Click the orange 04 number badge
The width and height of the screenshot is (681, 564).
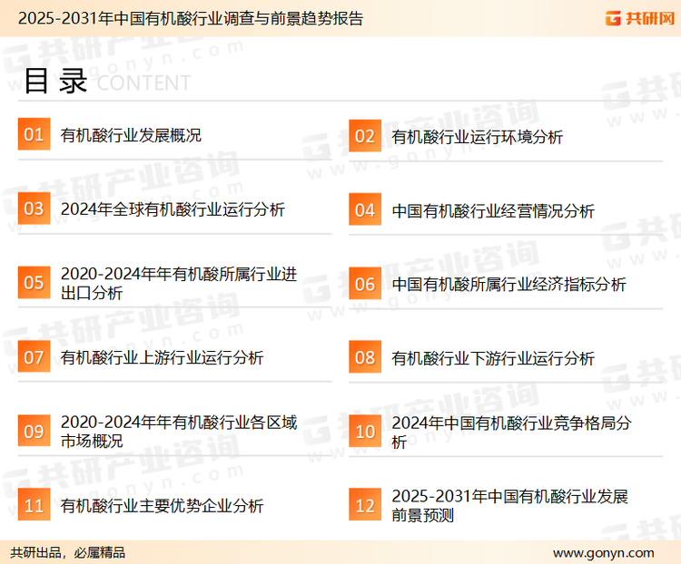(x=365, y=209)
